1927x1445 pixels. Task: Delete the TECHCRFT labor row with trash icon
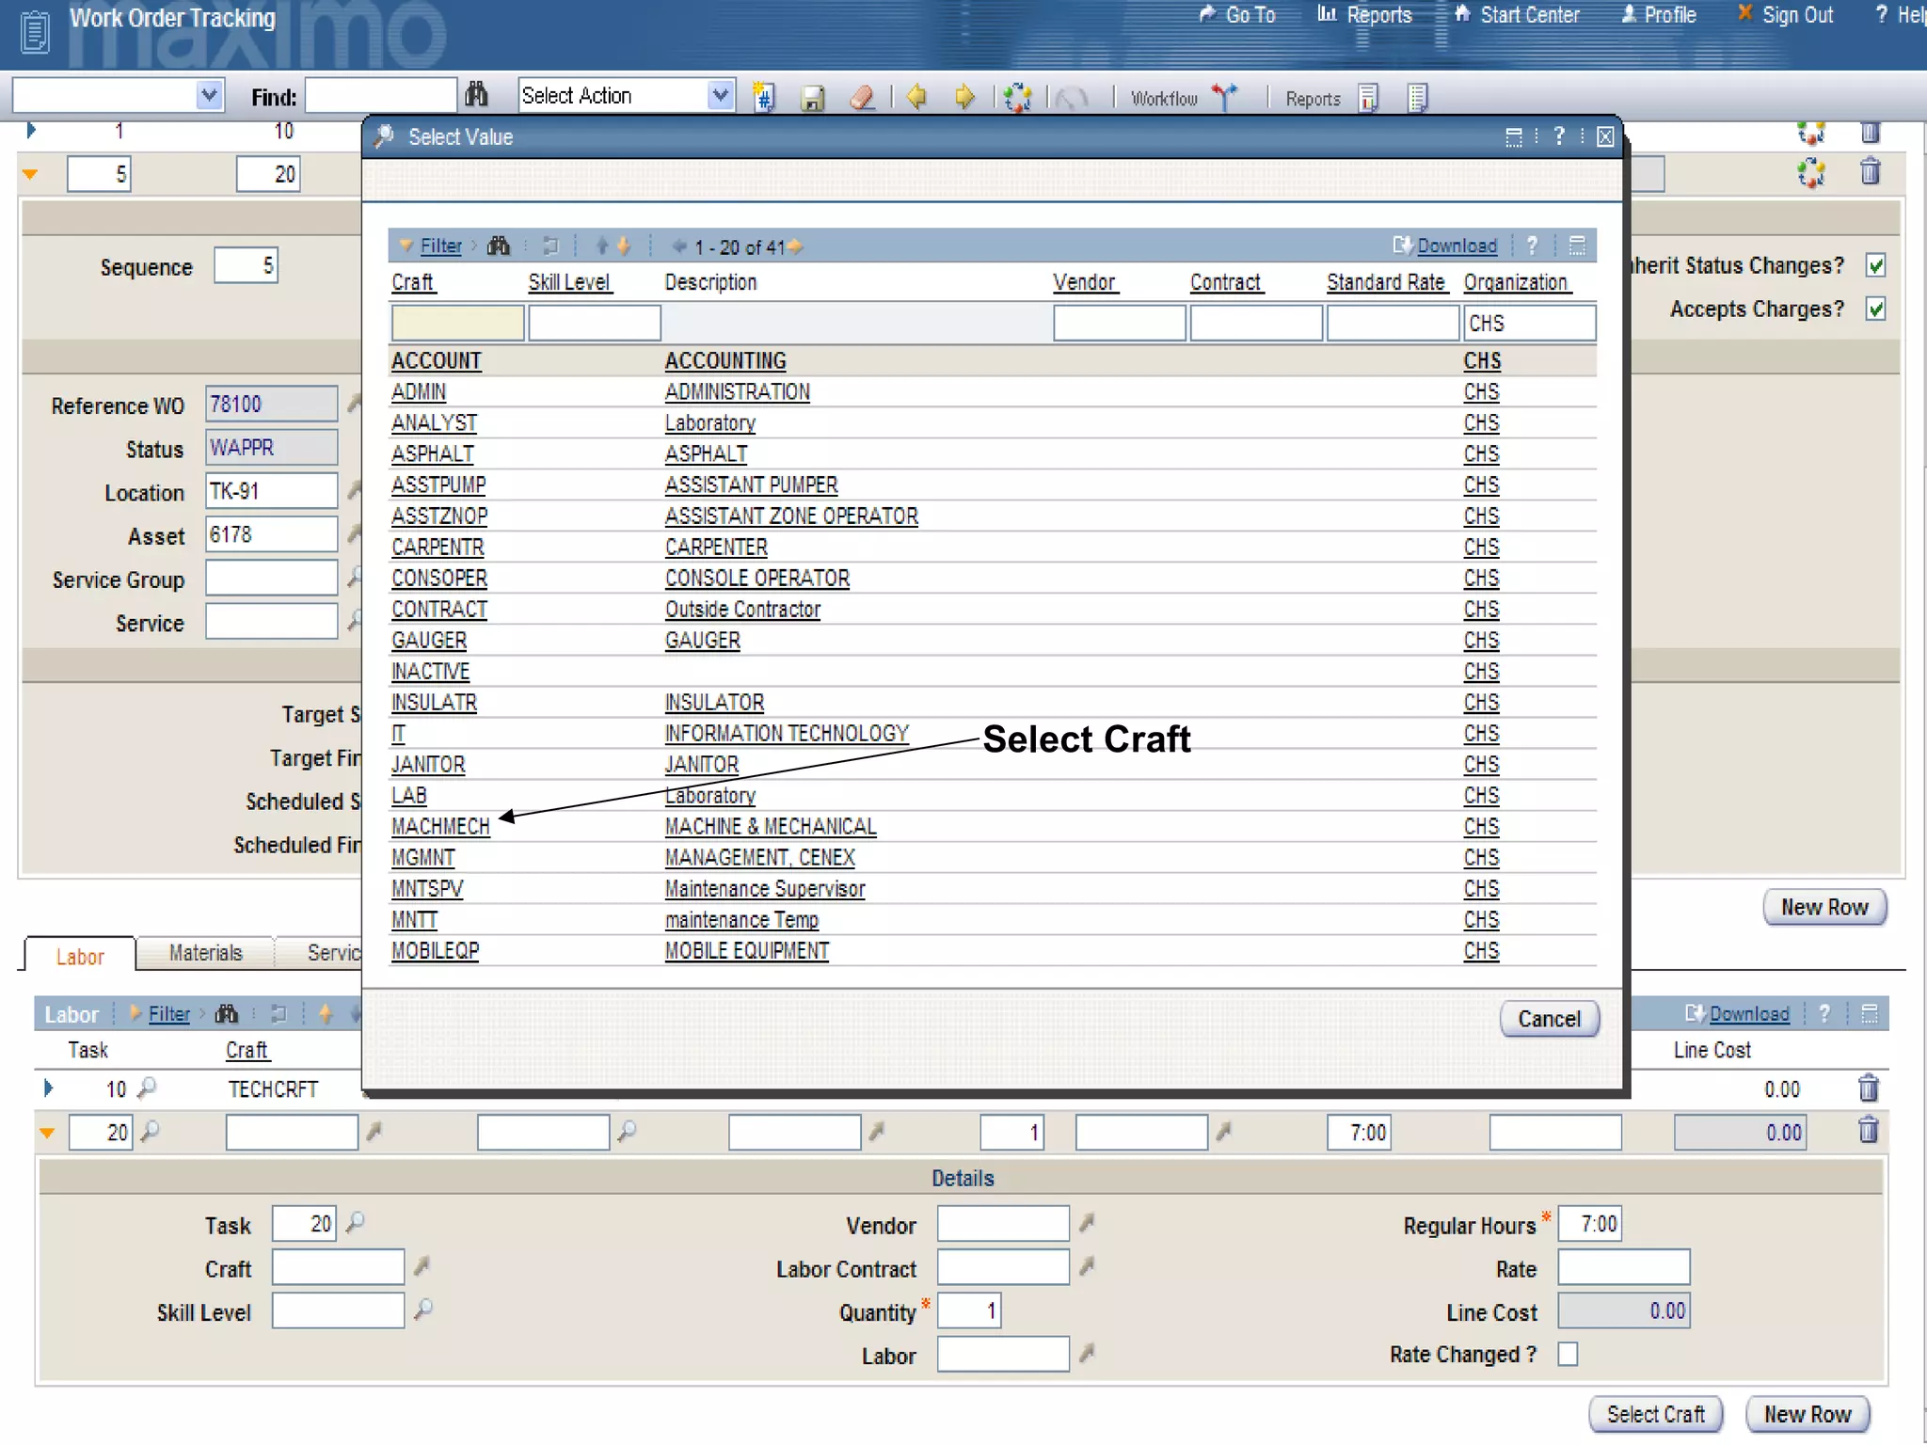point(1869,1088)
